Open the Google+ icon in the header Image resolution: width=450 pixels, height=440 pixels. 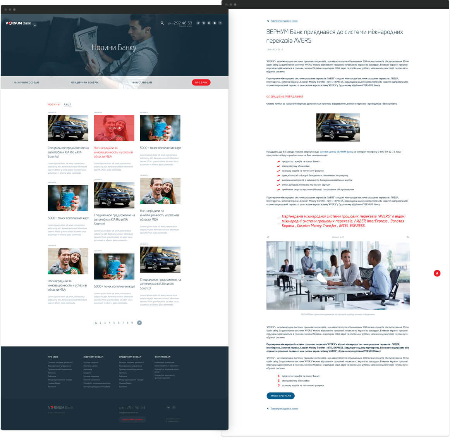click(x=198, y=23)
